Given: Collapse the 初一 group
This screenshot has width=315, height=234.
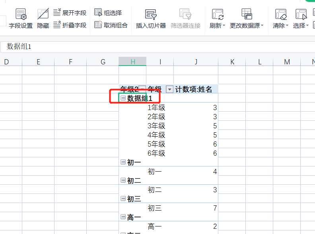Looking at the screenshot, I should (123, 162).
